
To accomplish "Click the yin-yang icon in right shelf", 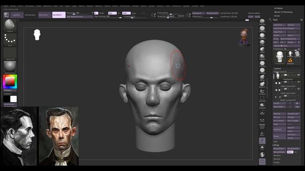I will pos(262,154).
